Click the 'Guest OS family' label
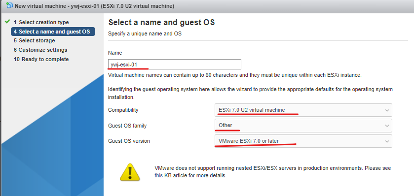 [x=127, y=126]
